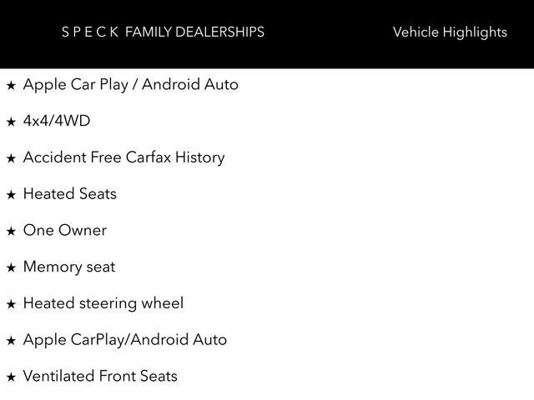Click the star before Heated steering wheel

tap(11, 304)
